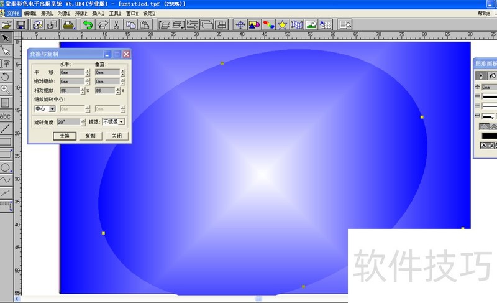
Task: Click the horizontal 平移 spinner arrows
Action: point(88,73)
